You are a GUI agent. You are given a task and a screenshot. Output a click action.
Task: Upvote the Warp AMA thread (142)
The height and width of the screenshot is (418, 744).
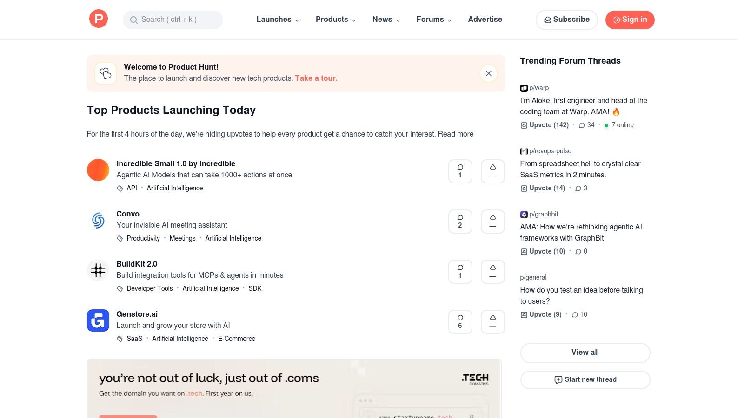click(x=545, y=125)
